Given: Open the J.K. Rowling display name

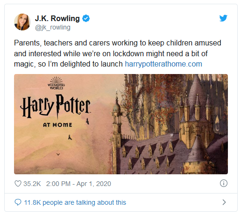Looking at the screenshot, I should pos(57,18).
